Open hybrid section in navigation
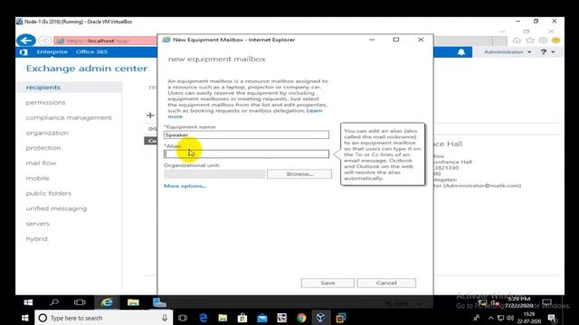The height and width of the screenshot is (325, 579). tap(36, 238)
